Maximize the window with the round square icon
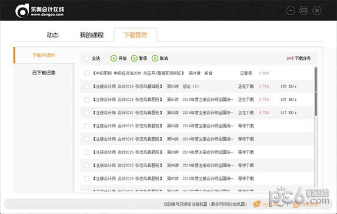Screen dimensions: 337x214 tap(303, 11)
